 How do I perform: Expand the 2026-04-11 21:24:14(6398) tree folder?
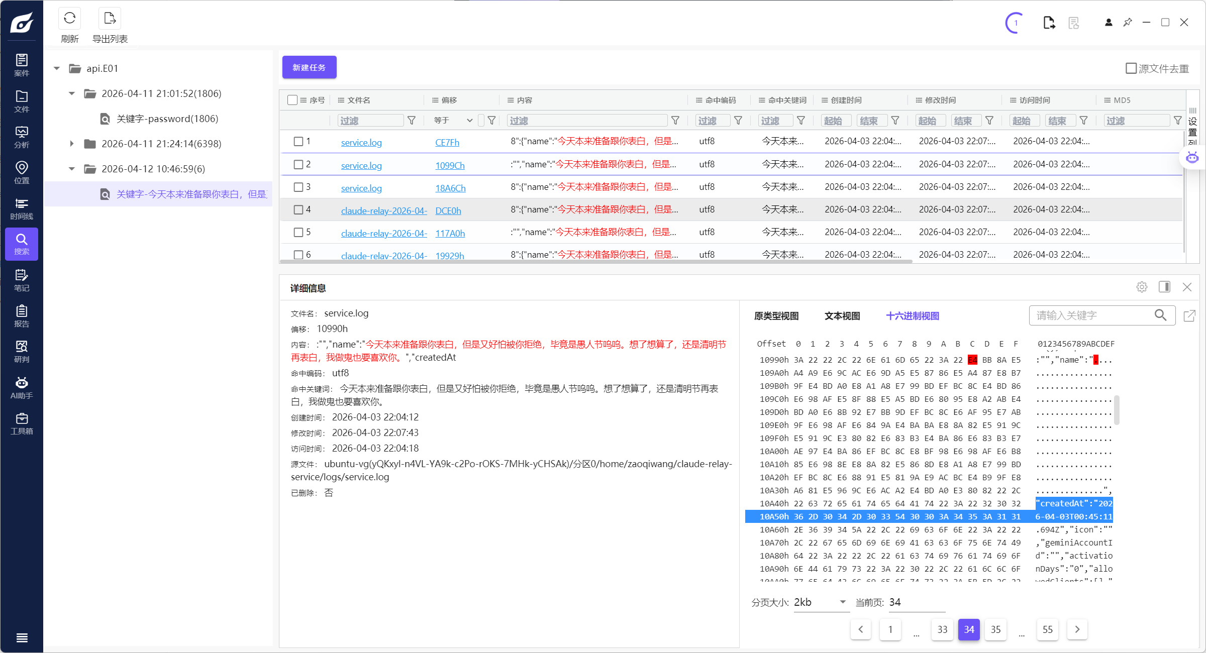coord(72,144)
